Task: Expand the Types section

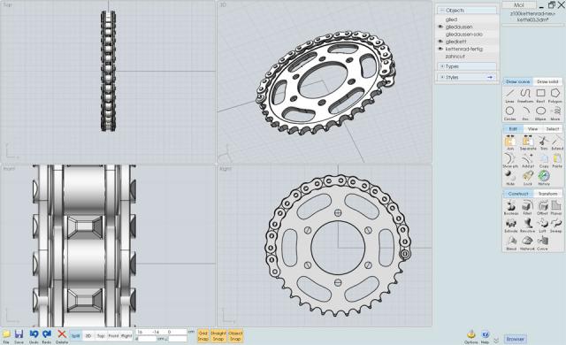Action: pyautogui.click(x=442, y=66)
